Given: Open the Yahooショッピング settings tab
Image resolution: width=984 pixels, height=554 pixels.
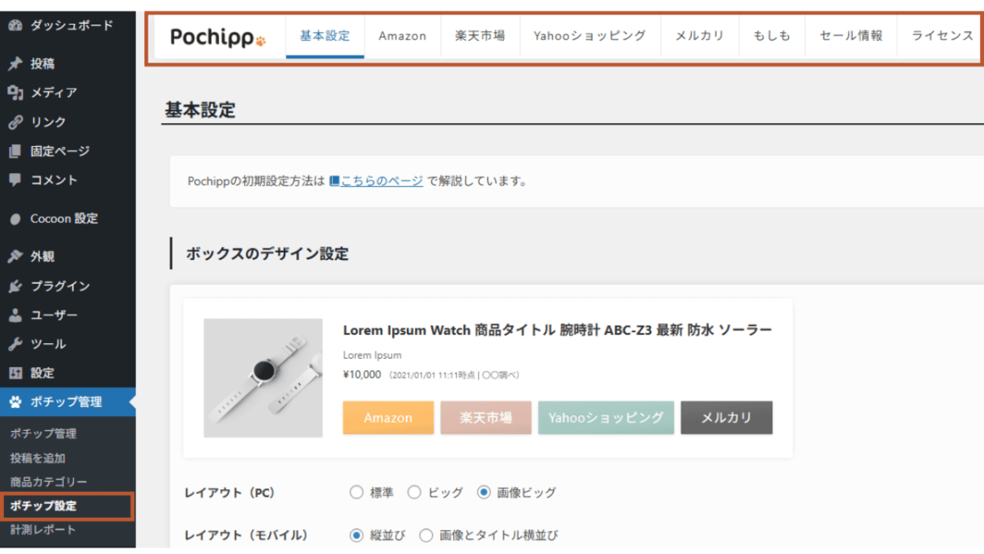Looking at the screenshot, I should [590, 36].
